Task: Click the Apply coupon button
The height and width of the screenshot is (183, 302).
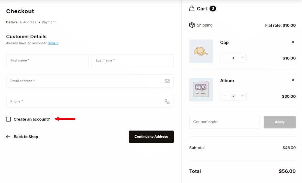Action: [279, 122]
